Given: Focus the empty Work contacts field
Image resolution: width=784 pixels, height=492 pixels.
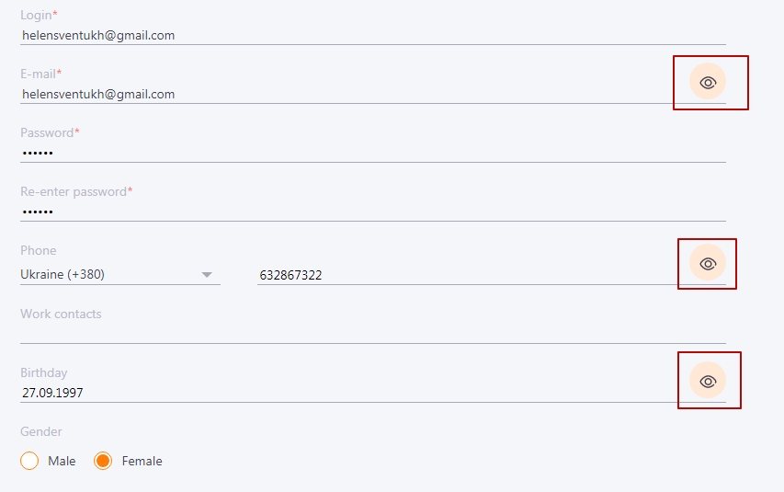Looking at the screenshot, I should (x=373, y=334).
